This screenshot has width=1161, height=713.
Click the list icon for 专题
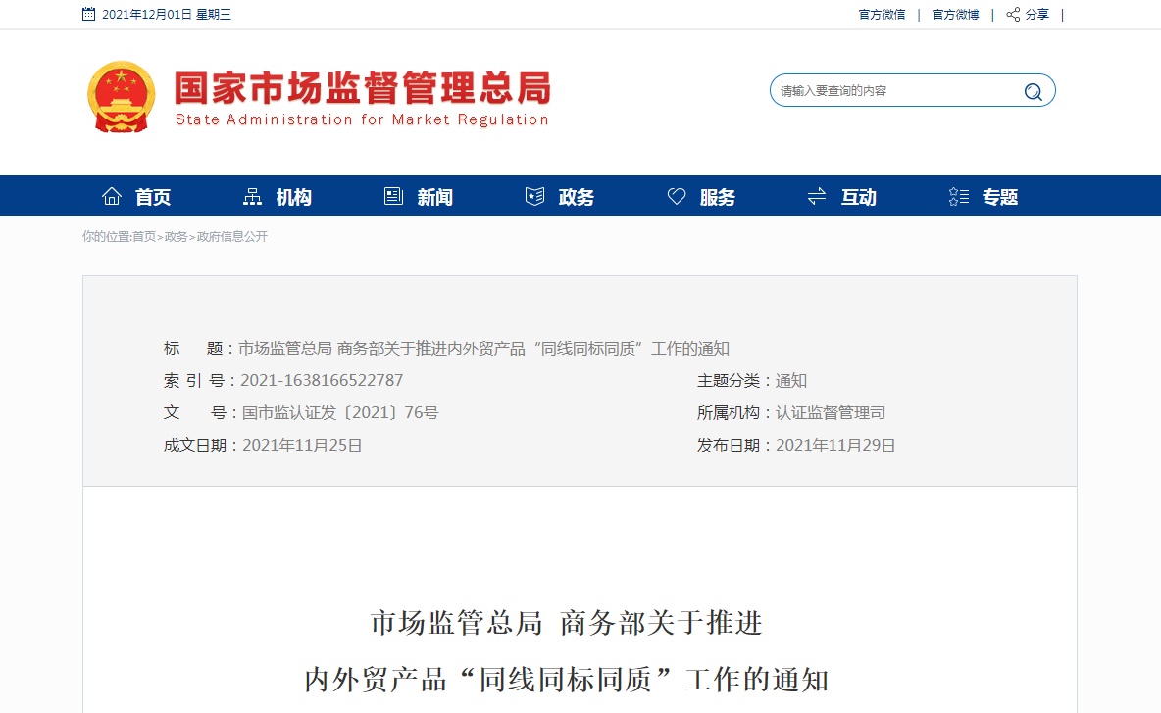point(958,197)
